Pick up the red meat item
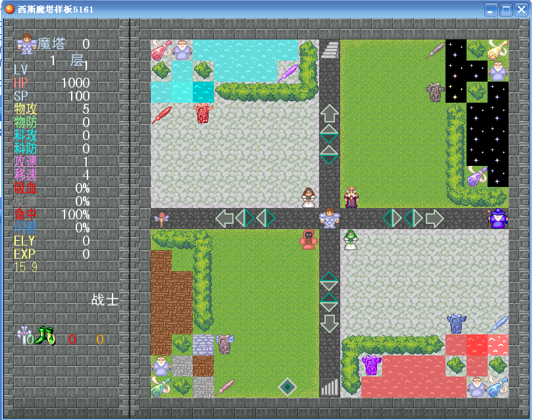533x420 pixels. [x=161, y=49]
